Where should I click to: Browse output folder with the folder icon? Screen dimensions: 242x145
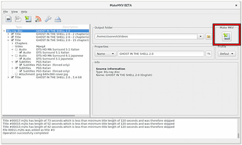[x=209, y=37]
